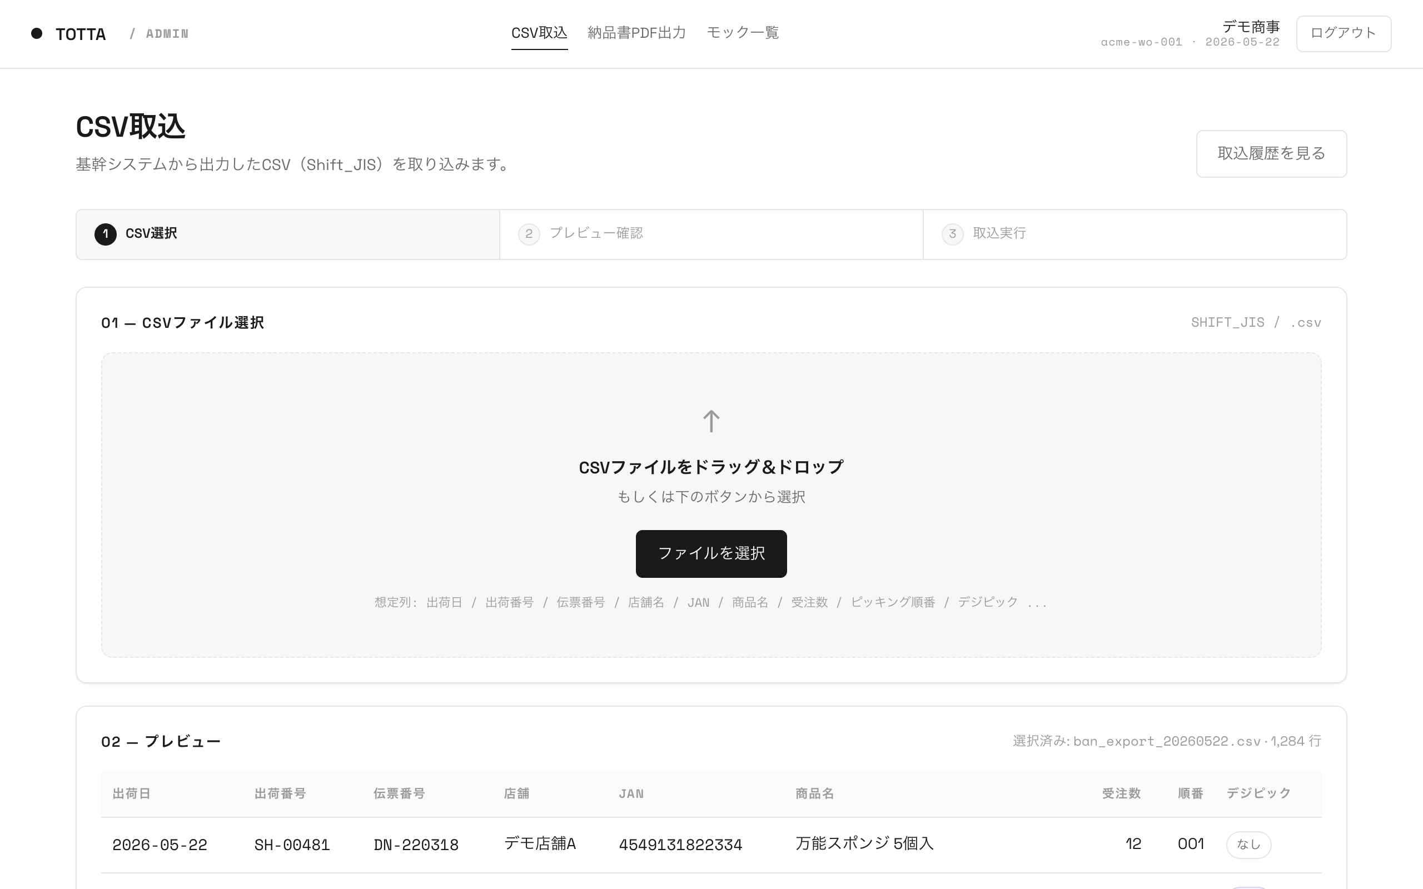Click the TOTTA logo dot icon
The width and height of the screenshot is (1423, 889).
pyautogui.click(x=37, y=33)
